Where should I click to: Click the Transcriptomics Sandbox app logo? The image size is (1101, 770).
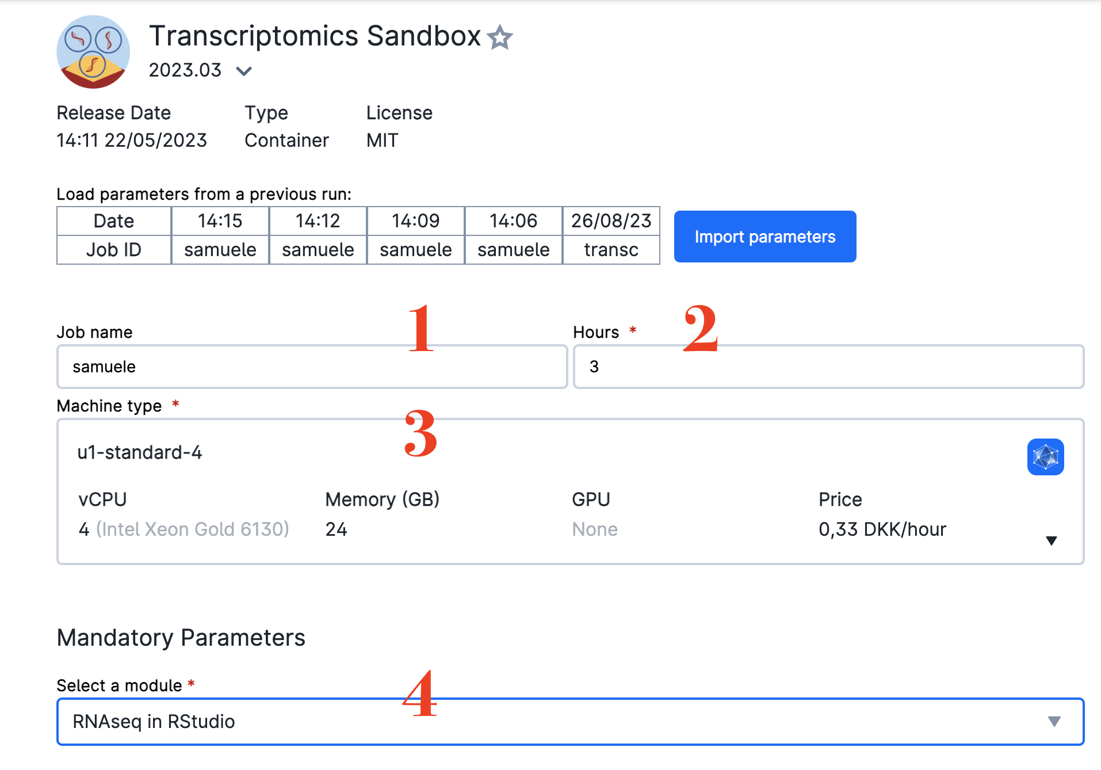[93, 52]
